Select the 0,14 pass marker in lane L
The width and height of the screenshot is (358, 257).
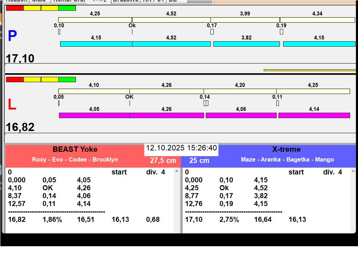(x=206, y=103)
